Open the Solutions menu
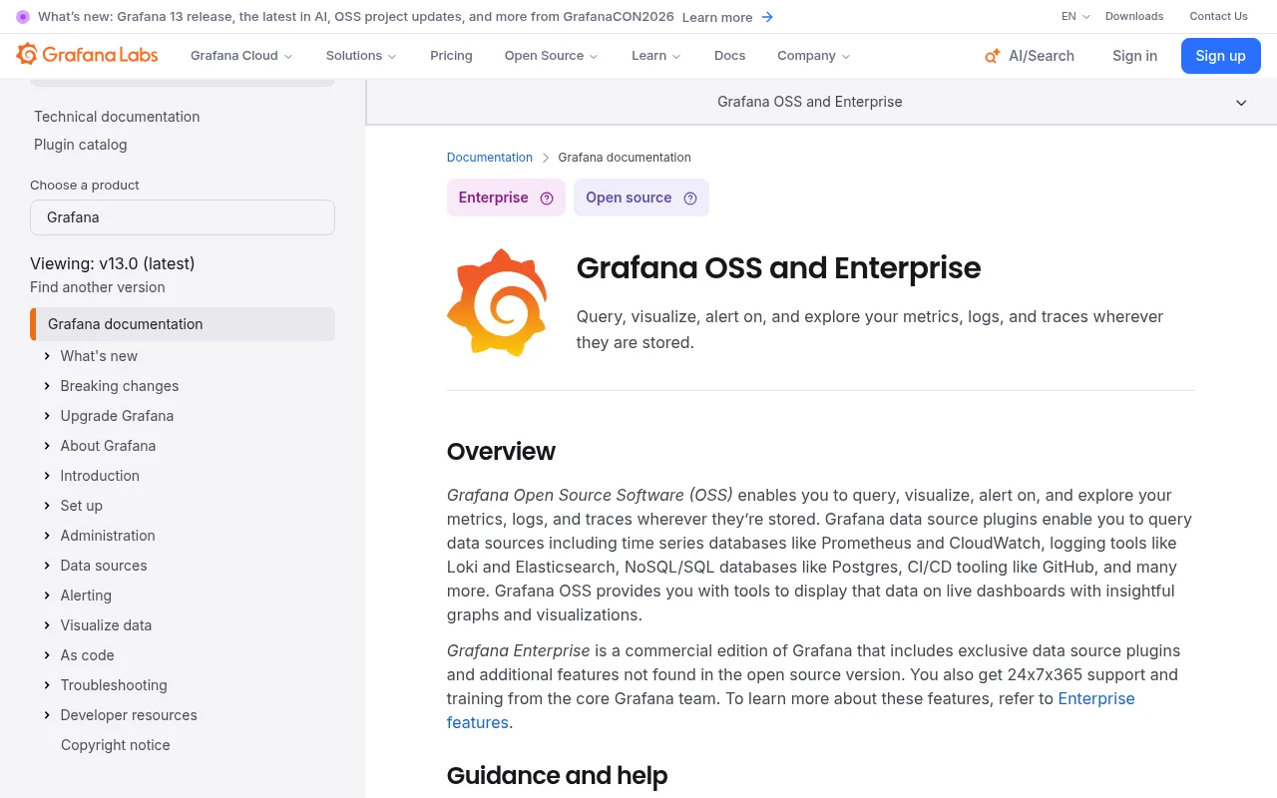 [361, 56]
